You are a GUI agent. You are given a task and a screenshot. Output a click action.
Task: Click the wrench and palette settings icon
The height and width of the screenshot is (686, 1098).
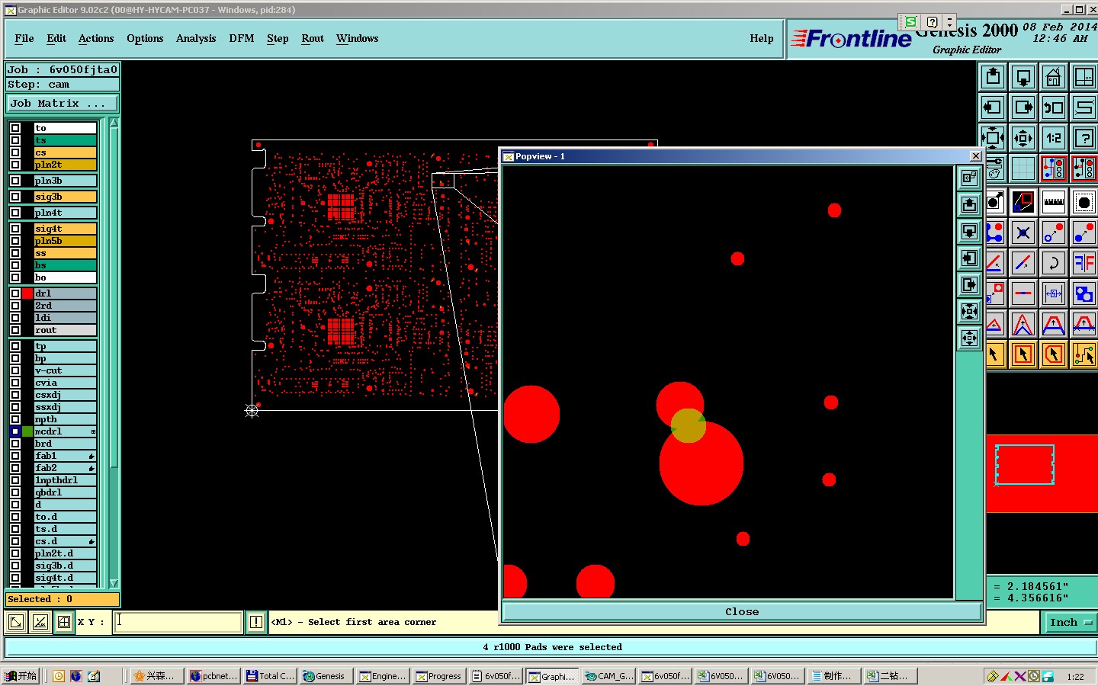pyautogui.click(x=994, y=168)
